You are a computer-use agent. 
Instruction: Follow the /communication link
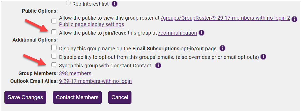click(178, 33)
